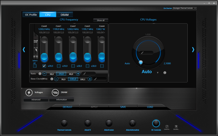This screenshot has width=218, height=136.
Task: Check the Core2 checkbox
Action: point(73,66)
